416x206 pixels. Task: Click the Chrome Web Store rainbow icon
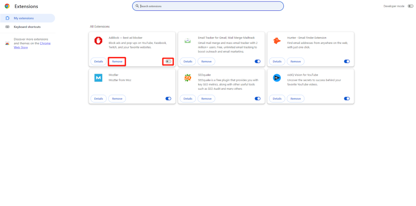(x=7, y=43)
